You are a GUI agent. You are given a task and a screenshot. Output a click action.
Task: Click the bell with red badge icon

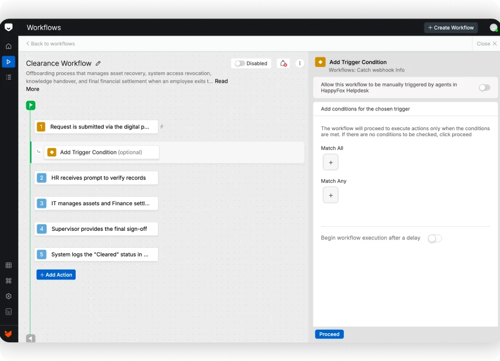283,63
